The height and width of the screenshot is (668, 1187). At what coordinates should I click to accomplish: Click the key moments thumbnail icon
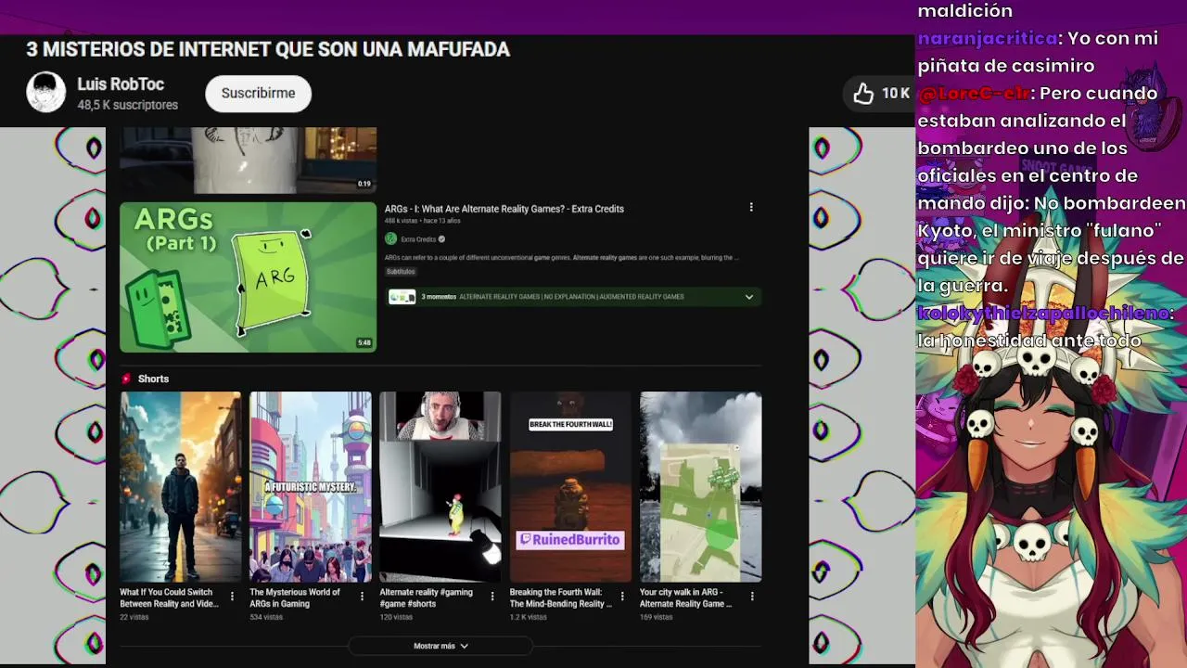pos(402,297)
